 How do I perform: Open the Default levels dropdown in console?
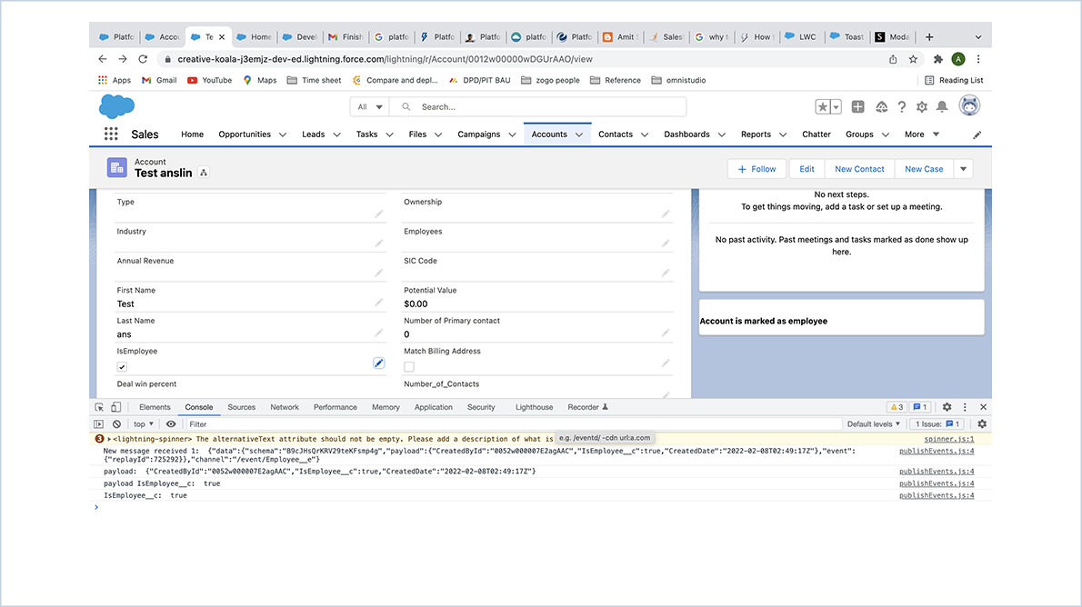coord(872,423)
